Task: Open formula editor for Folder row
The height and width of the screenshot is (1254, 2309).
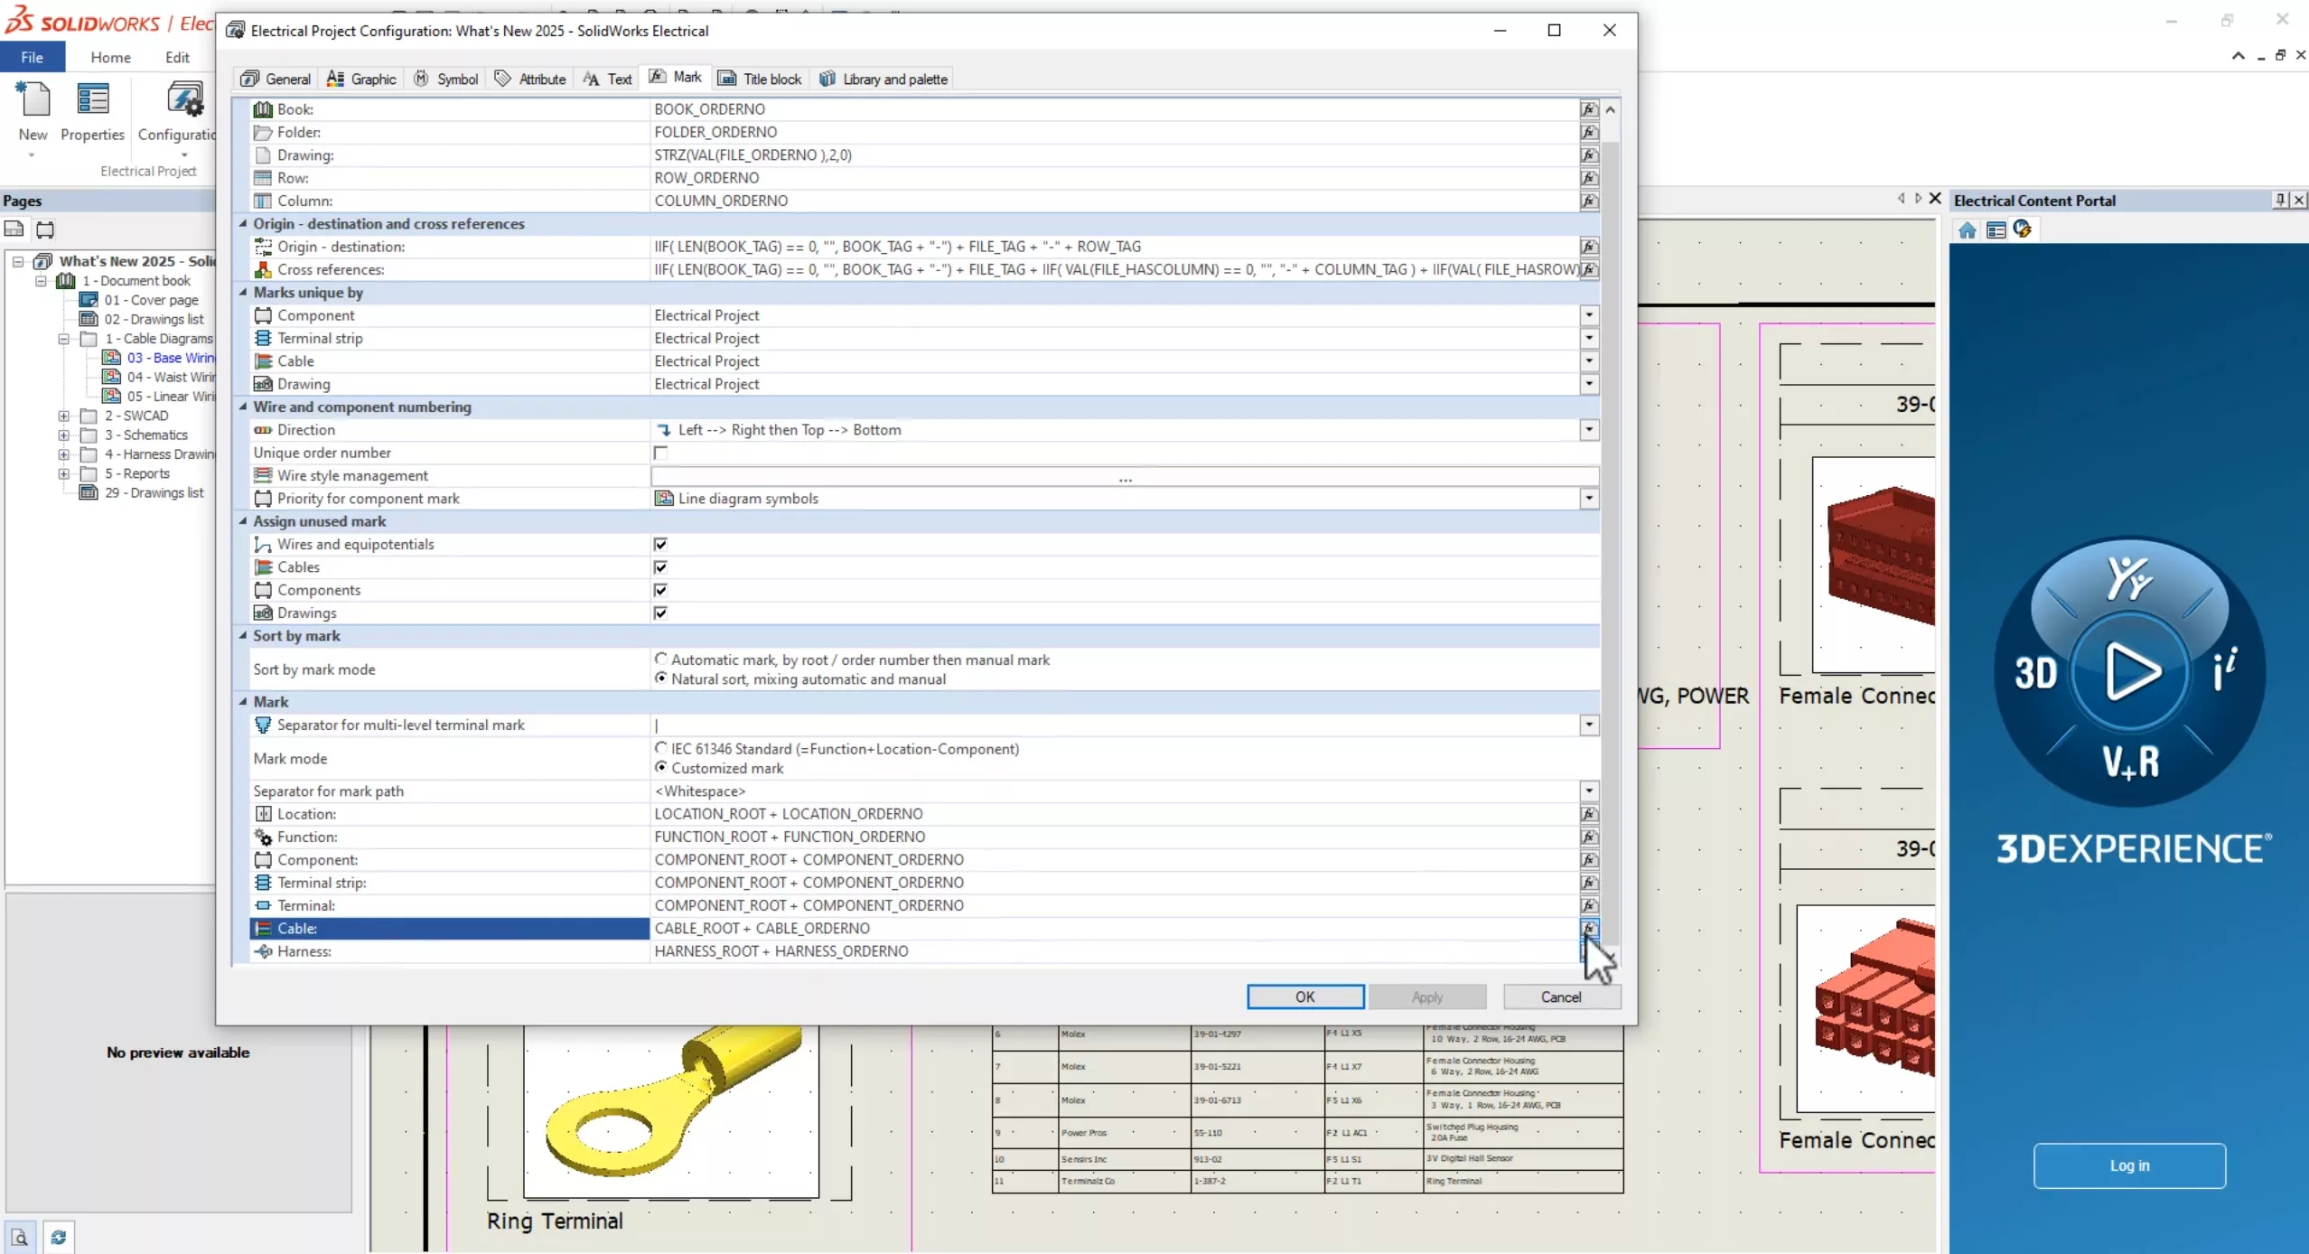Action: click(1588, 132)
